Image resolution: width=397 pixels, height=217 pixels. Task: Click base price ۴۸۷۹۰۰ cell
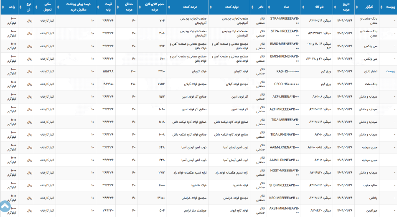[106, 84]
